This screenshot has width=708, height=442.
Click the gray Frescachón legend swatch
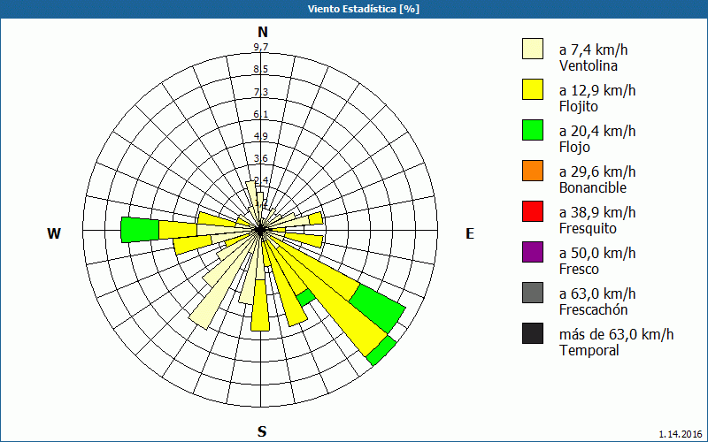[x=533, y=293]
